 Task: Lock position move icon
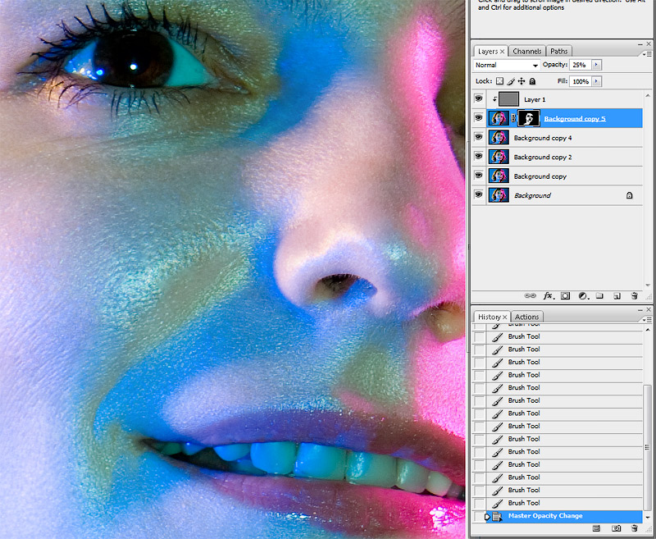click(x=522, y=81)
